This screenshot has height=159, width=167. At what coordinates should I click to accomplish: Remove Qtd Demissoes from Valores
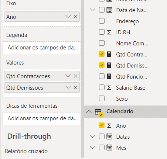pyautogui.click(x=75, y=87)
